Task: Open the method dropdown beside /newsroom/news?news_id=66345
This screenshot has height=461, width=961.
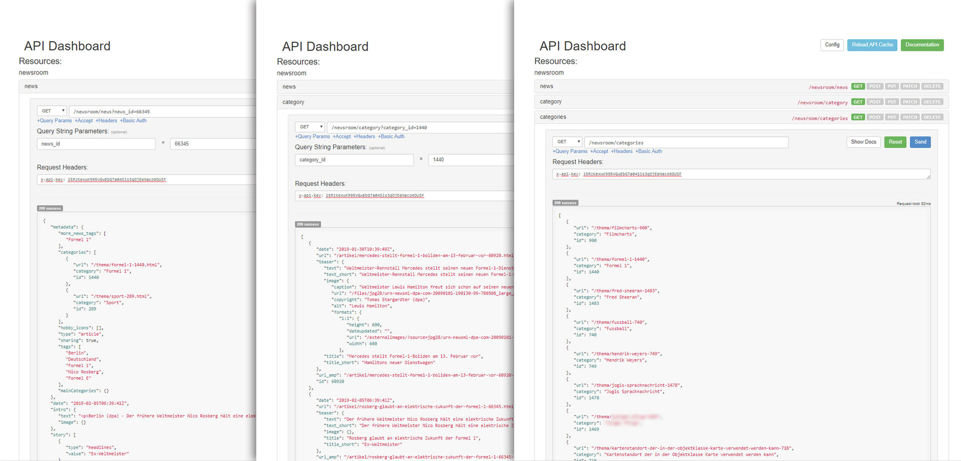Action: pos(52,111)
